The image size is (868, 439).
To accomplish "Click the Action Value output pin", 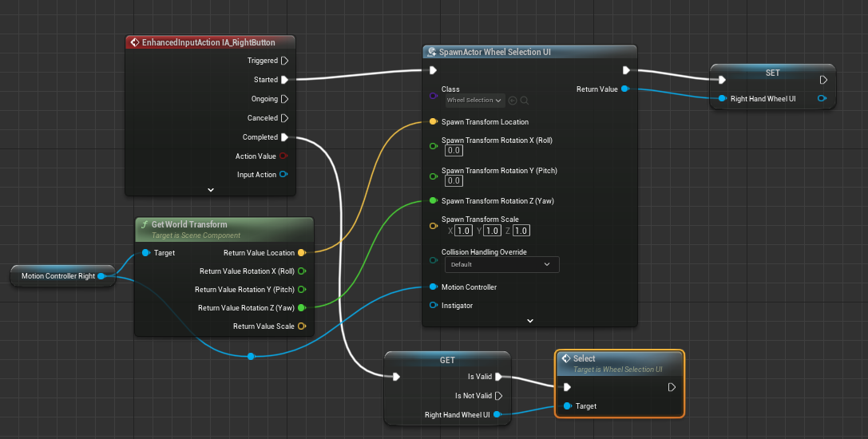I will point(283,156).
